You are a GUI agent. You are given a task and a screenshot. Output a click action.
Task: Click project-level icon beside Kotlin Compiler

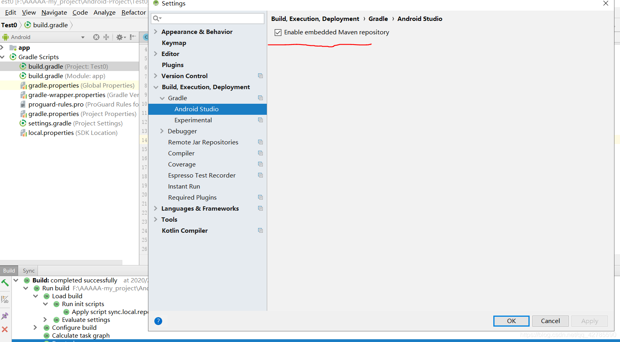tap(260, 230)
